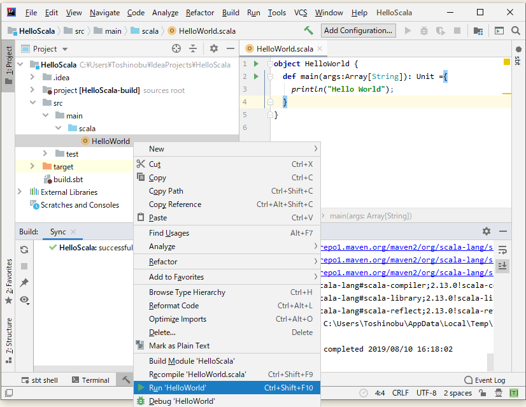526x407 pixels.
Task: Click the Scroll to End icon
Action: click(502, 266)
